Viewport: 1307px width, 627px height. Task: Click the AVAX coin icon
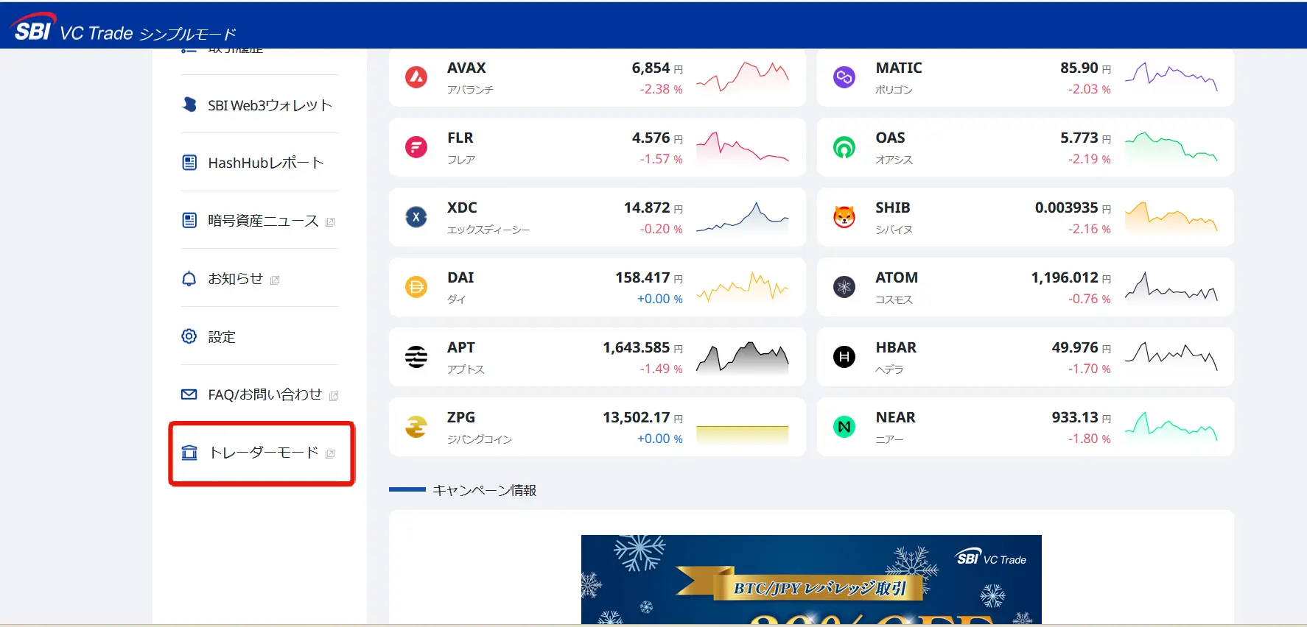tap(416, 77)
